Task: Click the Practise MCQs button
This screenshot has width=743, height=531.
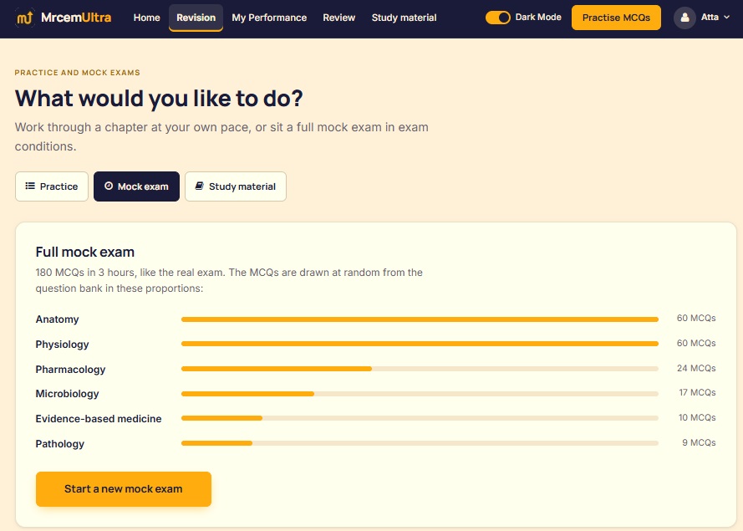Action: 616,18
